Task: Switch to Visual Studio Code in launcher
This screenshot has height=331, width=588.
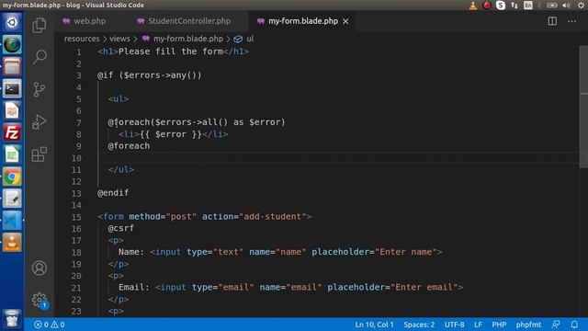Action: point(12,221)
